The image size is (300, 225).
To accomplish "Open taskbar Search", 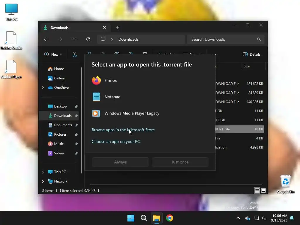I will 144,218.
